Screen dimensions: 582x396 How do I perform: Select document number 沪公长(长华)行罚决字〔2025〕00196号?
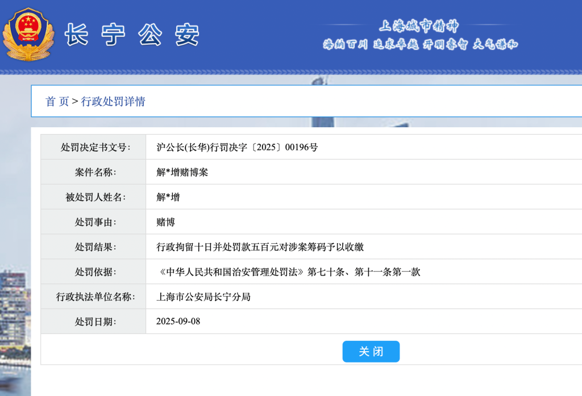tap(237, 148)
